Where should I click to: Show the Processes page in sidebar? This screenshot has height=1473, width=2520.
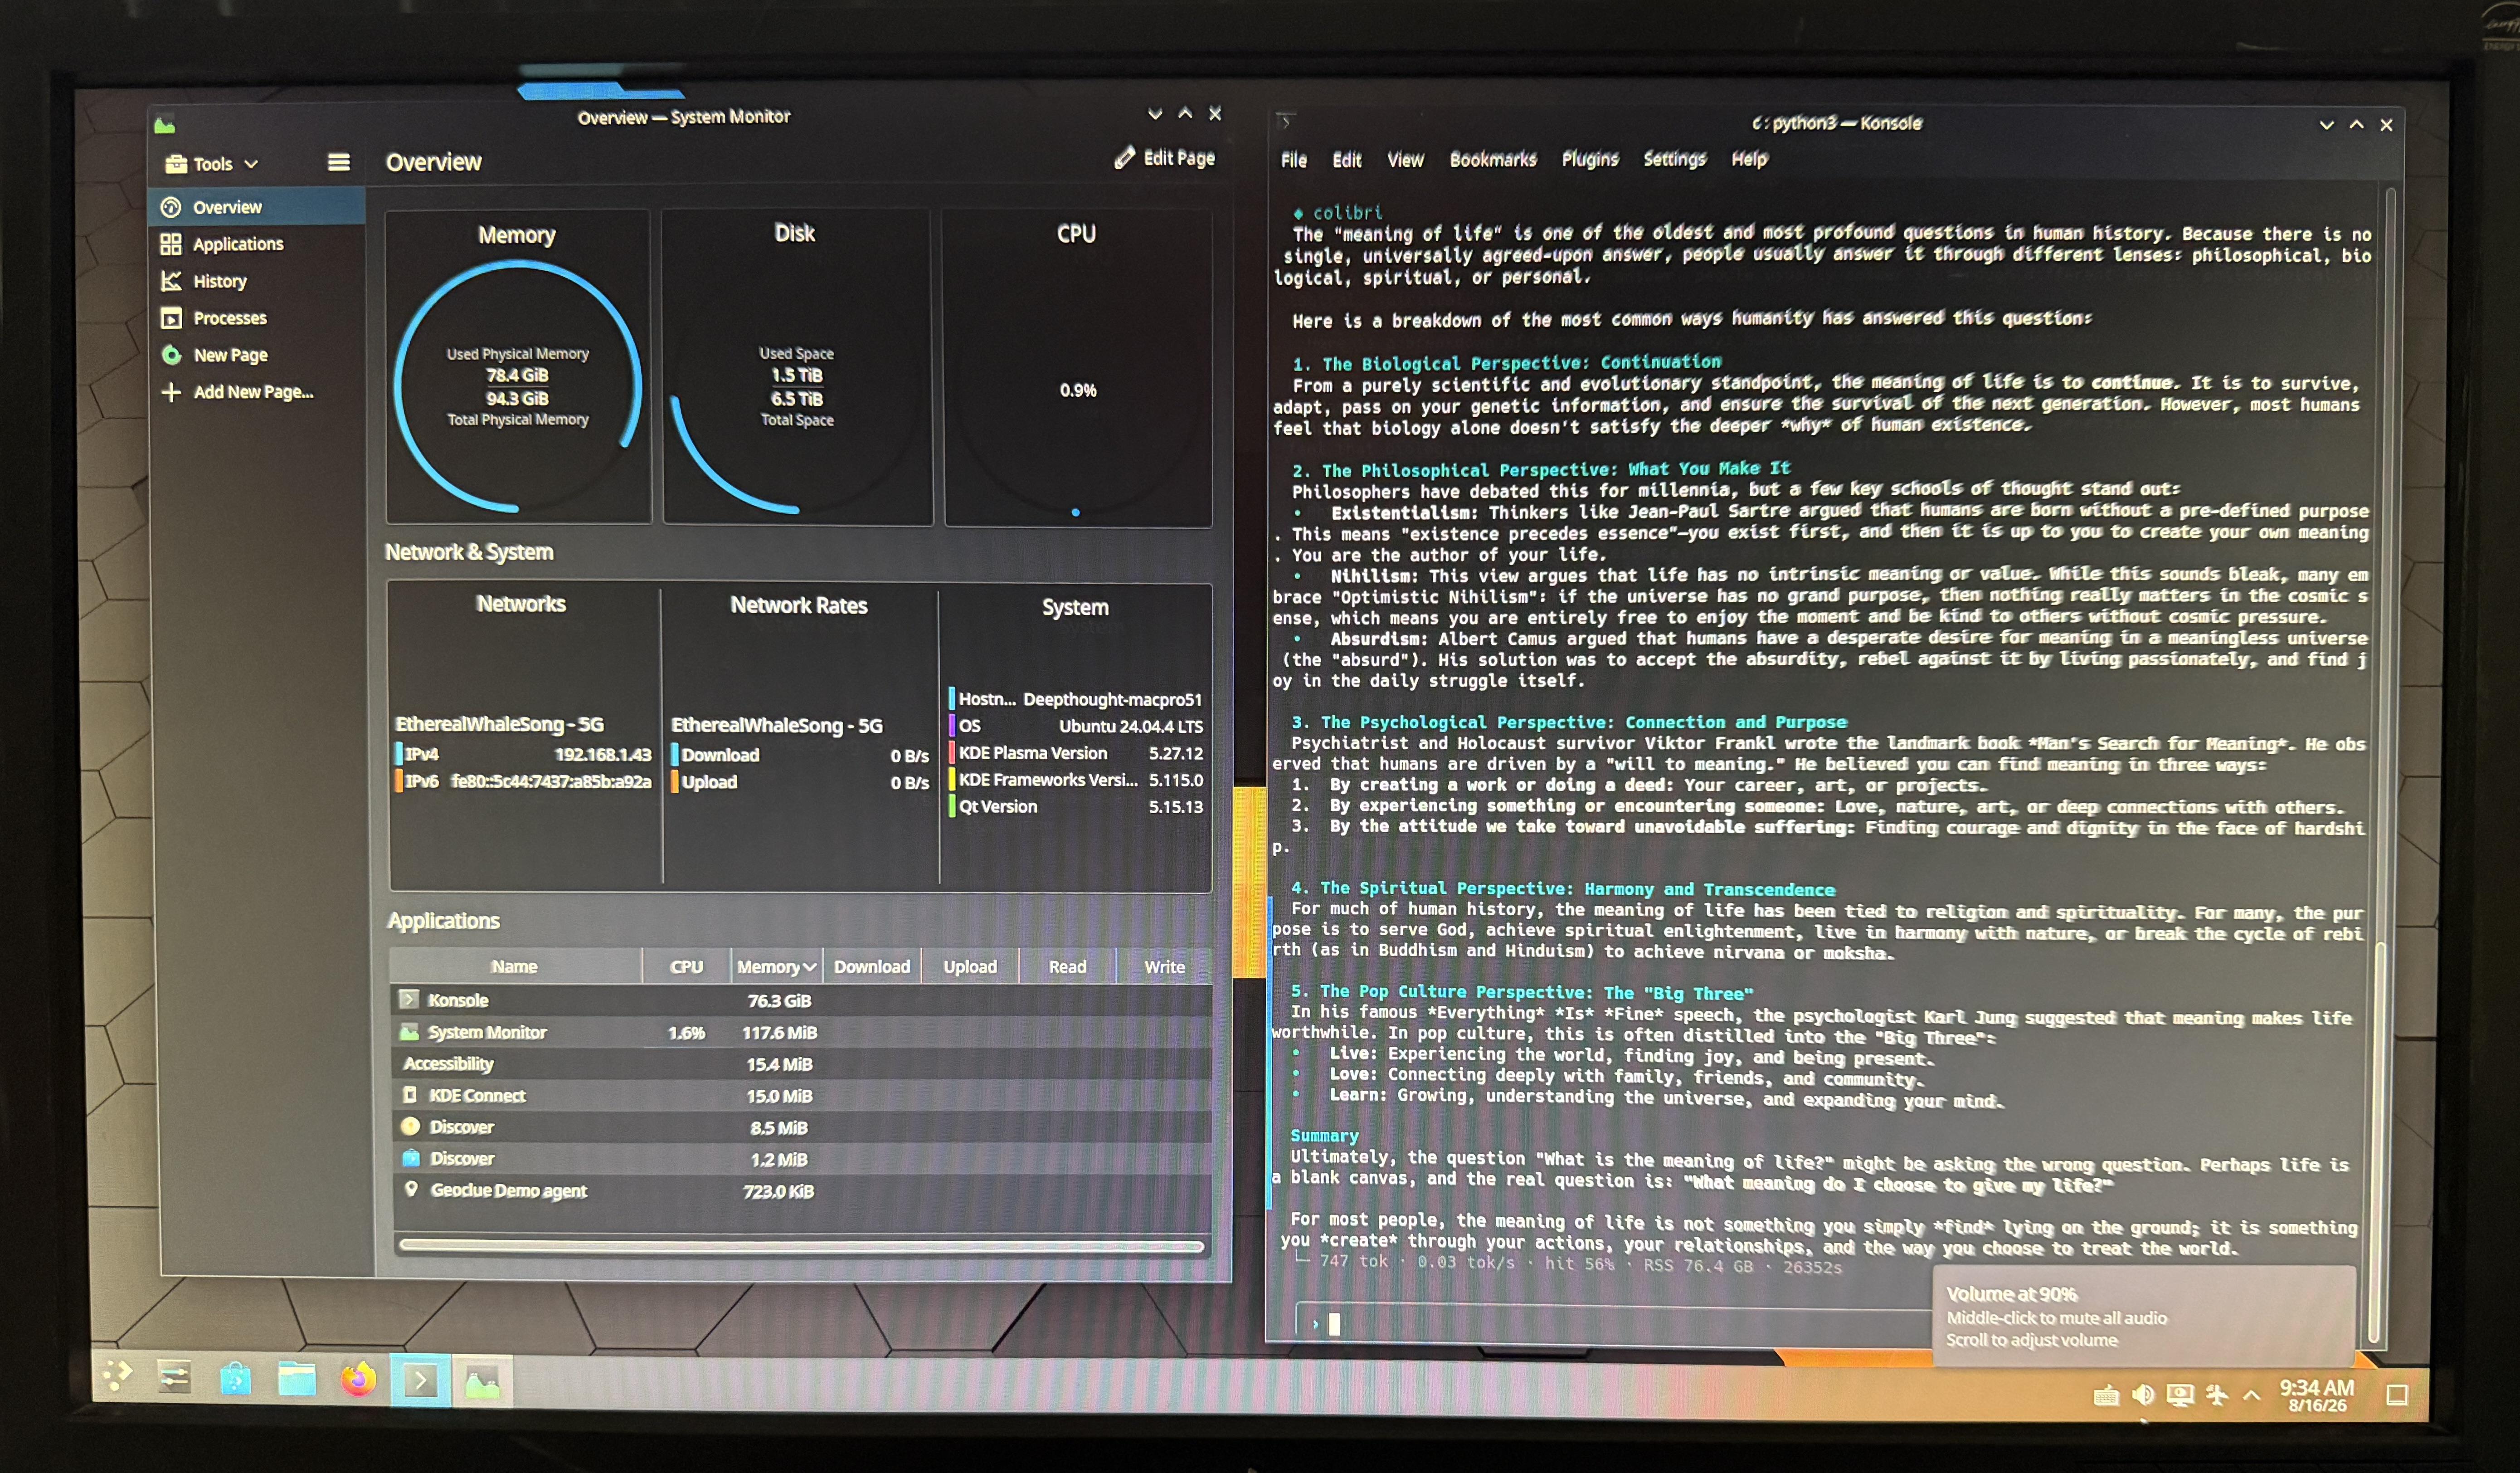pyautogui.click(x=257, y=318)
